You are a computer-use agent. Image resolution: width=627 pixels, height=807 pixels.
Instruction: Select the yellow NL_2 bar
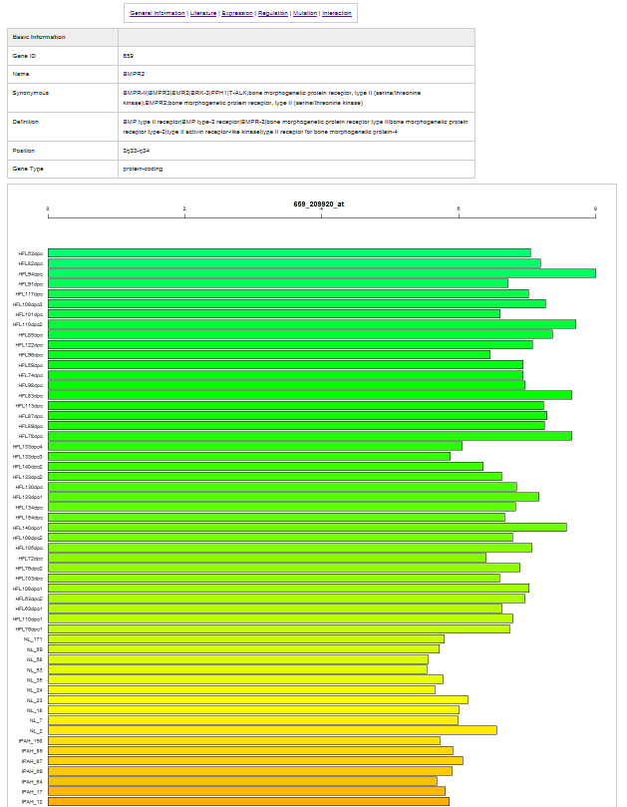click(272, 730)
